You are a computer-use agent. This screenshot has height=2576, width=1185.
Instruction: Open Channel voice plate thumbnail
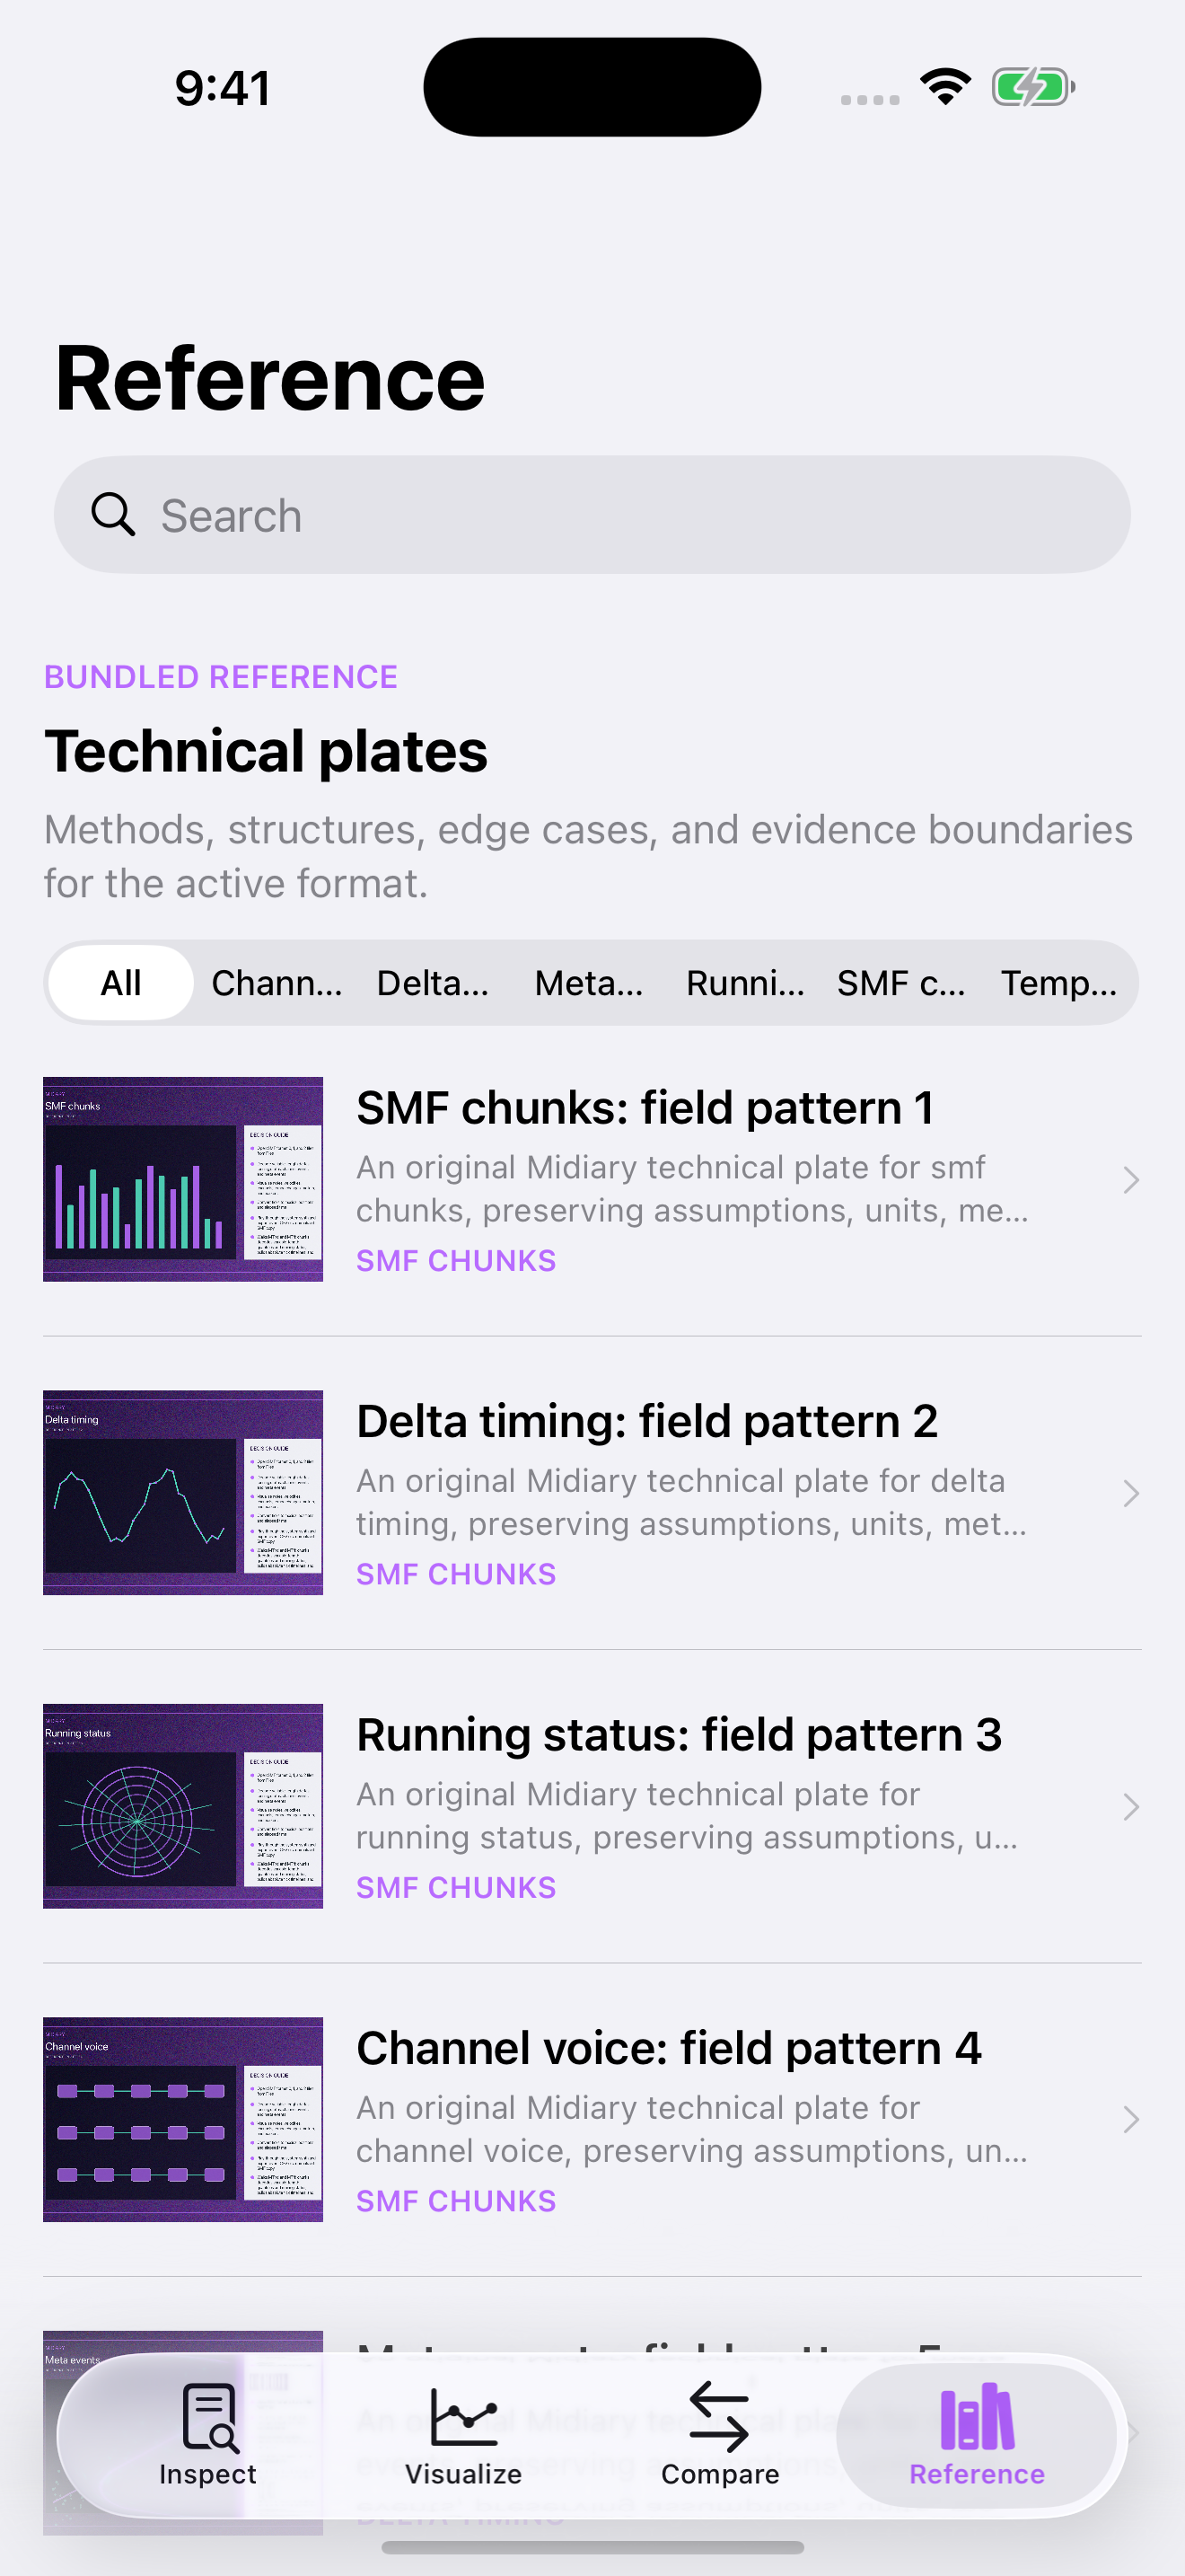[183, 2119]
